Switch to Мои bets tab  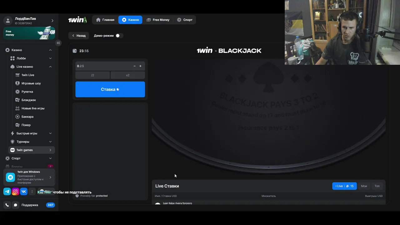(x=364, y=186)
